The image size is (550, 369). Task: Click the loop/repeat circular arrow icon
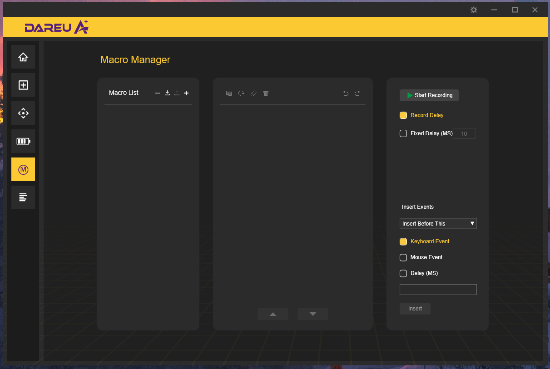241,93
